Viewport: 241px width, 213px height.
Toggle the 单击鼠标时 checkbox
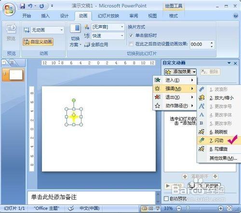[131, 35]
